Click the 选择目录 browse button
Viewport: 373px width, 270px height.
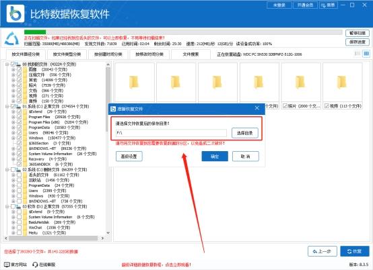pyautogui.click(x=245, y=133)
